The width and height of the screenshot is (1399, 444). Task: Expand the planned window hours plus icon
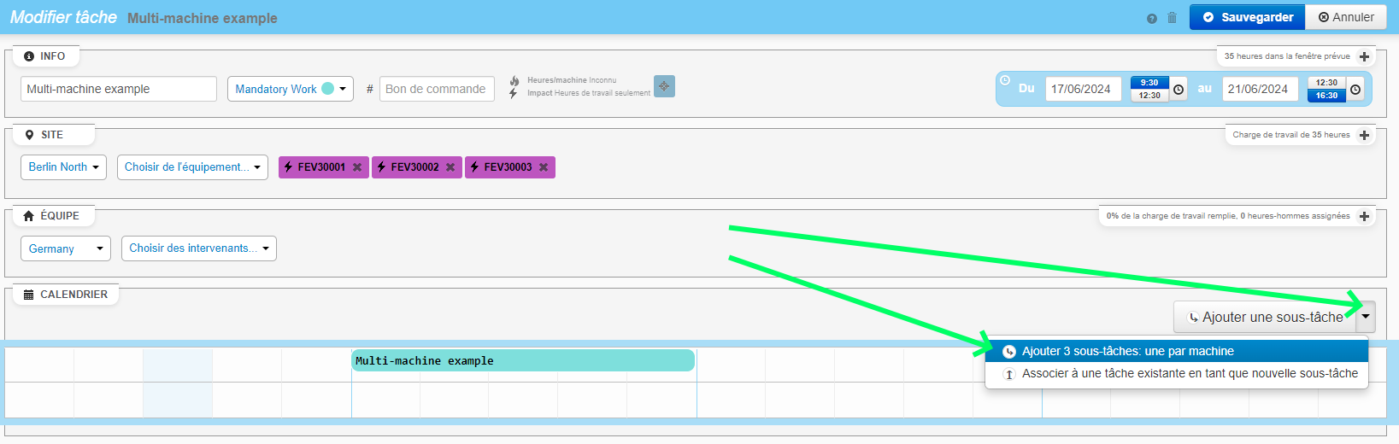[x=1364, y=57]
